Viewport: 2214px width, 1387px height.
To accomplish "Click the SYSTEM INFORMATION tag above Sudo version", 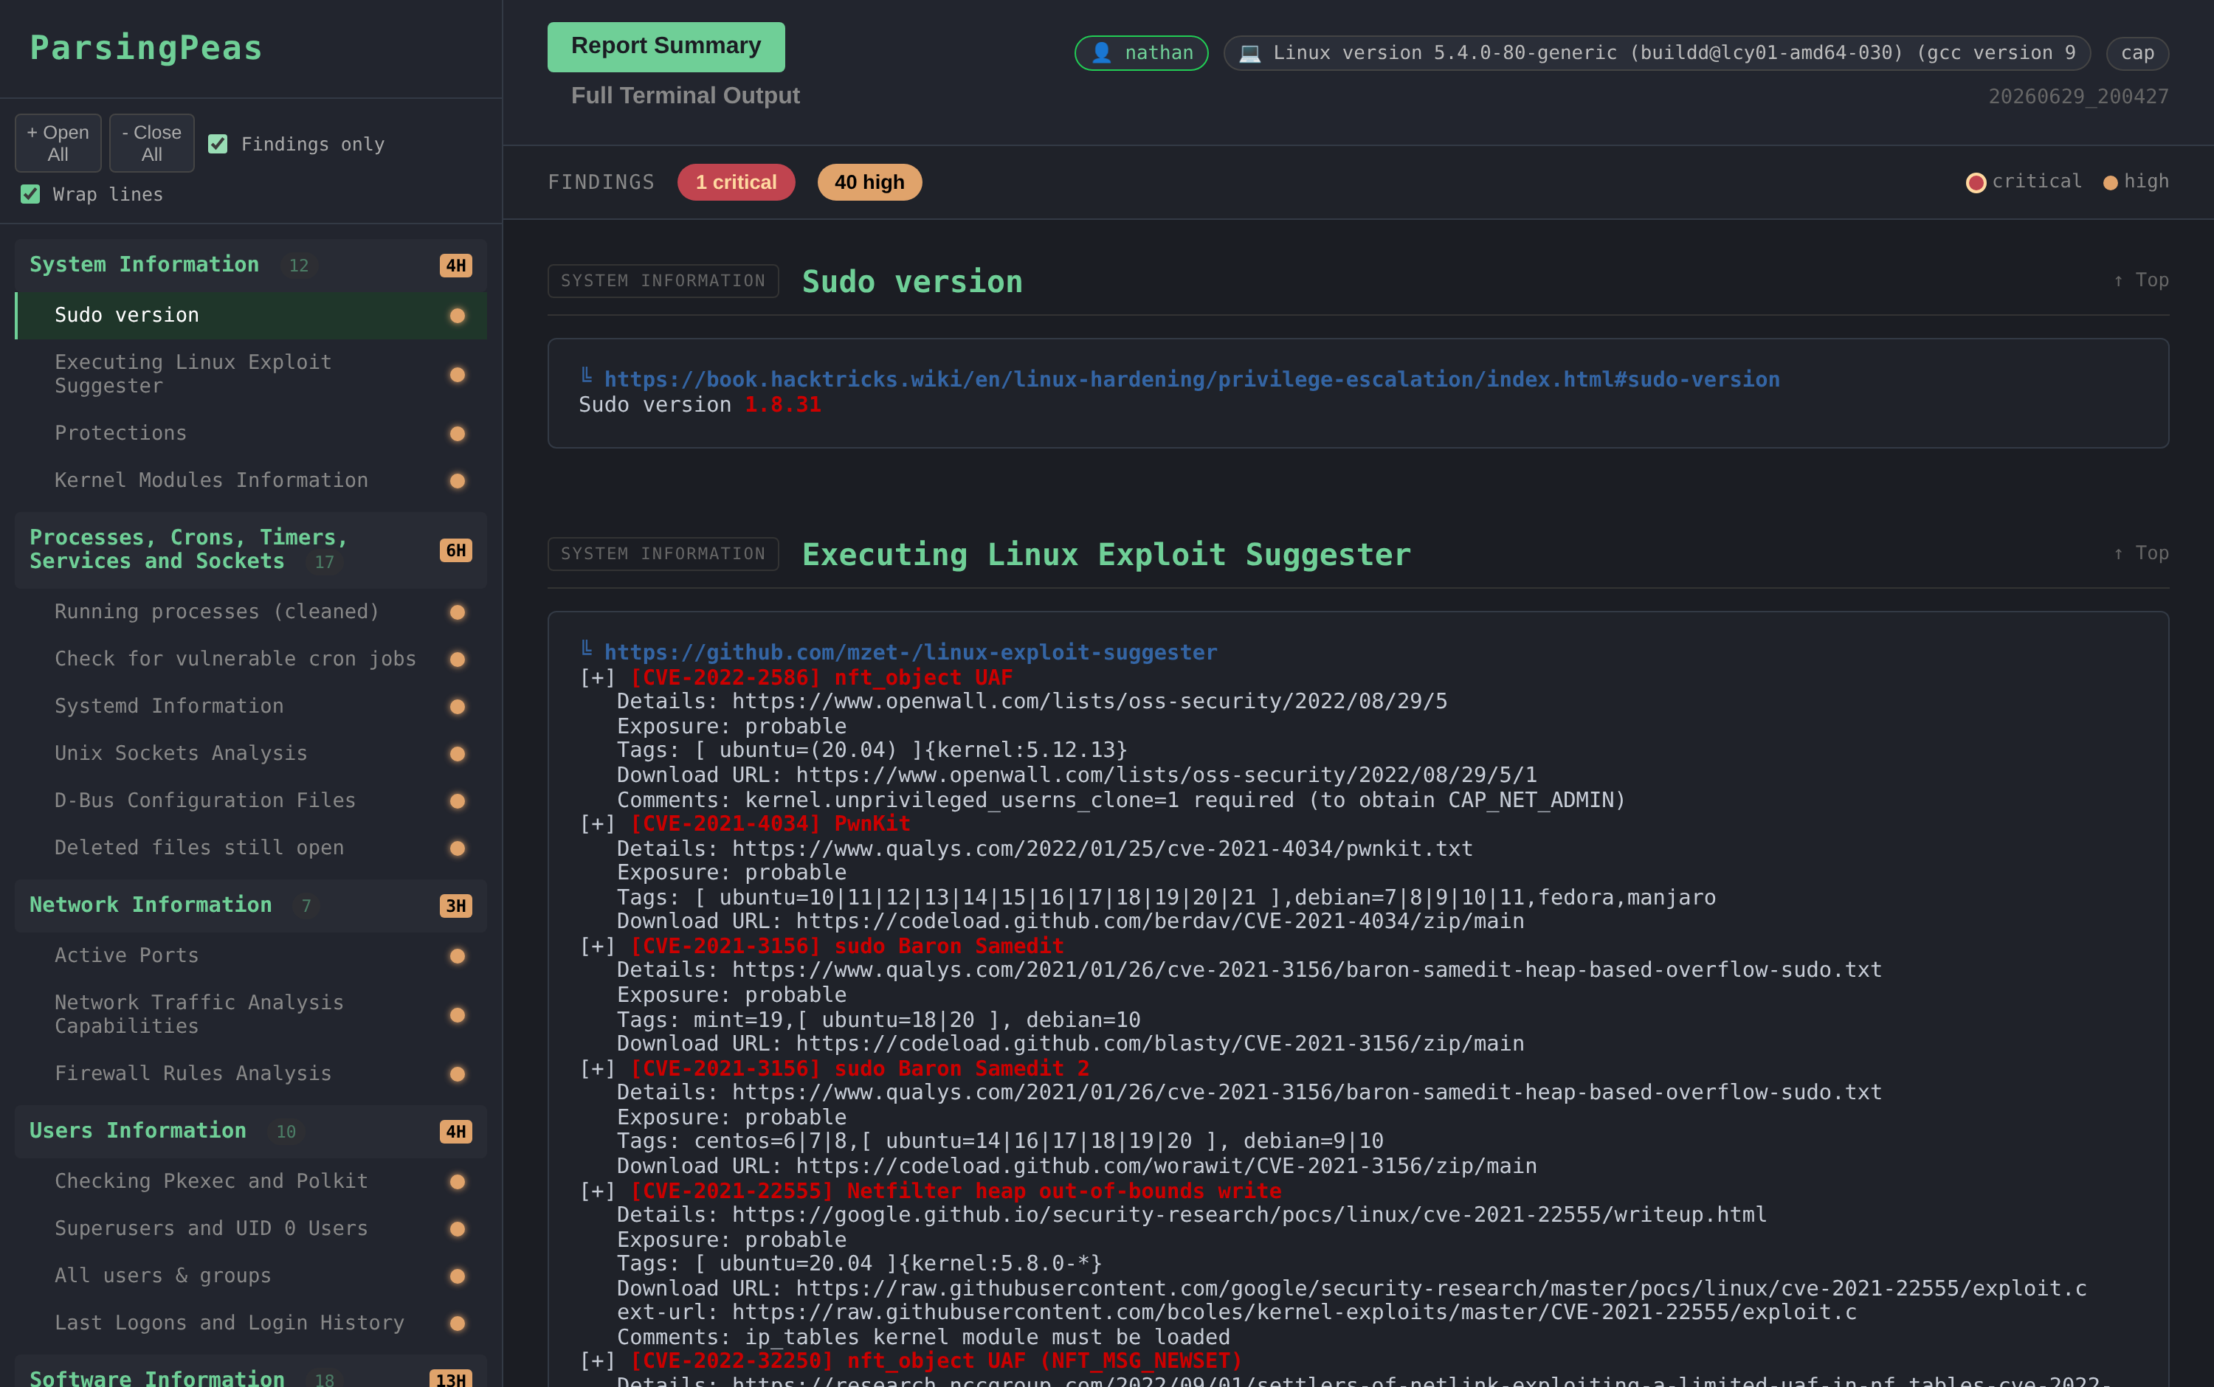I will tap(663, 280).
